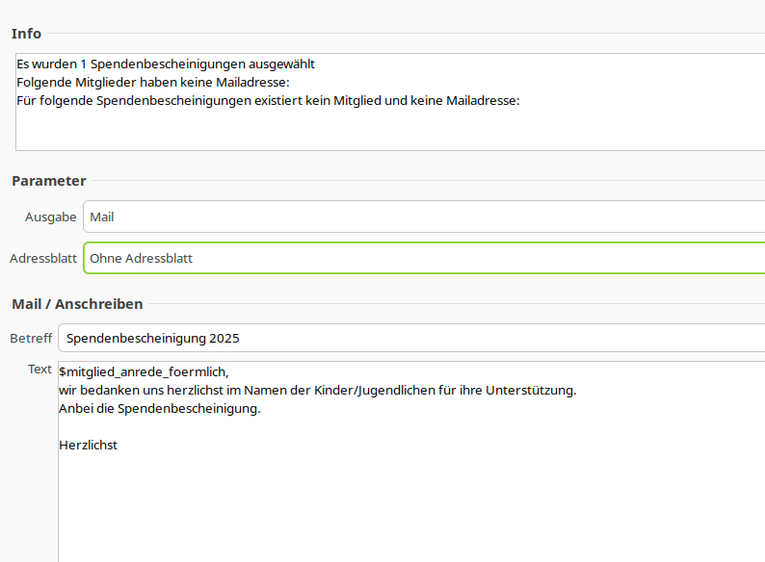The image size is (765, 562).
Task: Place cursor on the $mitglied_anrede_foermlich placeholder
Action: (x=145, y=371)
